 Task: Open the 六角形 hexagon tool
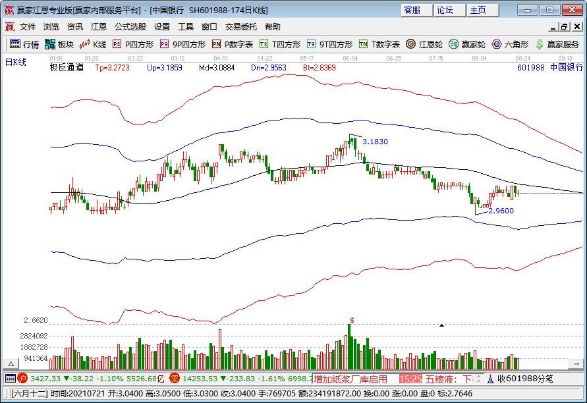click(x=510, y=44)
